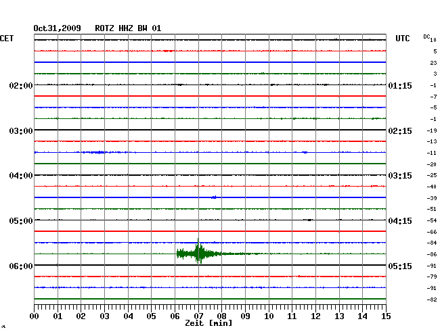This screenshot has height=334, width=440.
Task: Click minute 13 on the time axis
Action: pyautogui.click(x=339, y=316)
